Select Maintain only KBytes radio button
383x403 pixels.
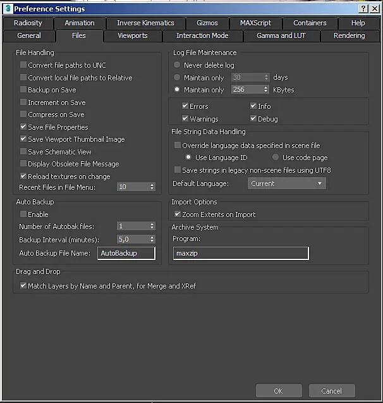(x=177, y=89)
